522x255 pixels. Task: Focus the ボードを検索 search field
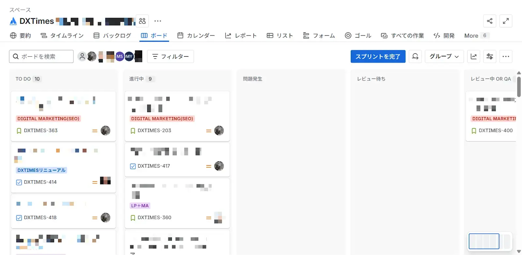(41, 56)
